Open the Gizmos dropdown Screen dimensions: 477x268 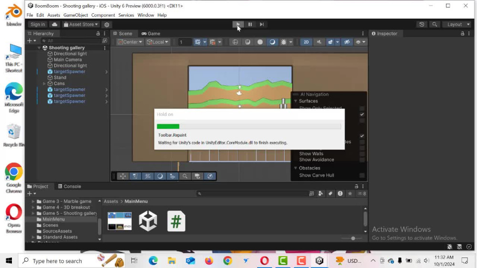click(x=360, y=42)
